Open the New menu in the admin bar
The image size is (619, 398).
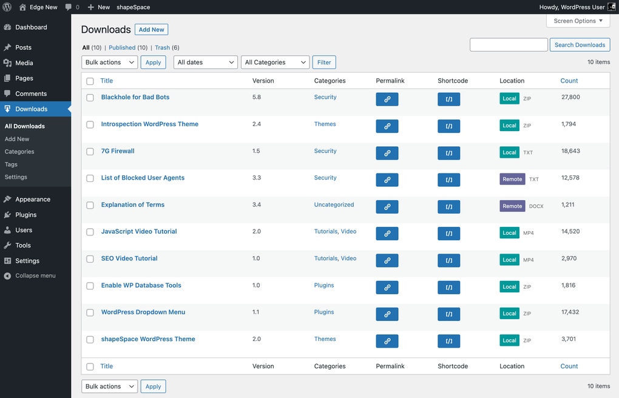click(x=98, y=7)
